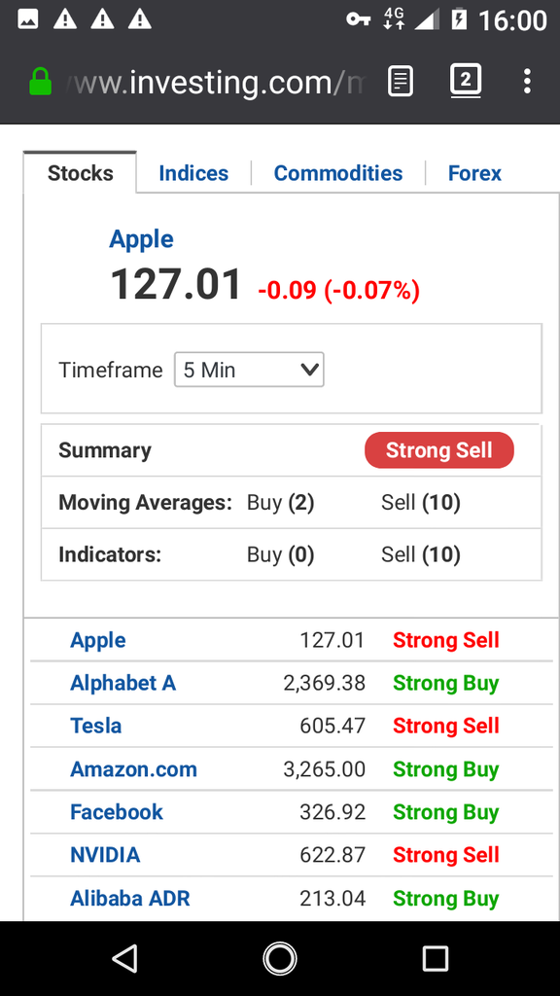This screenshot has height=996, width=560.
Task: Open the Timeframe 5 Min dropdown
Action: coord(249,370)
